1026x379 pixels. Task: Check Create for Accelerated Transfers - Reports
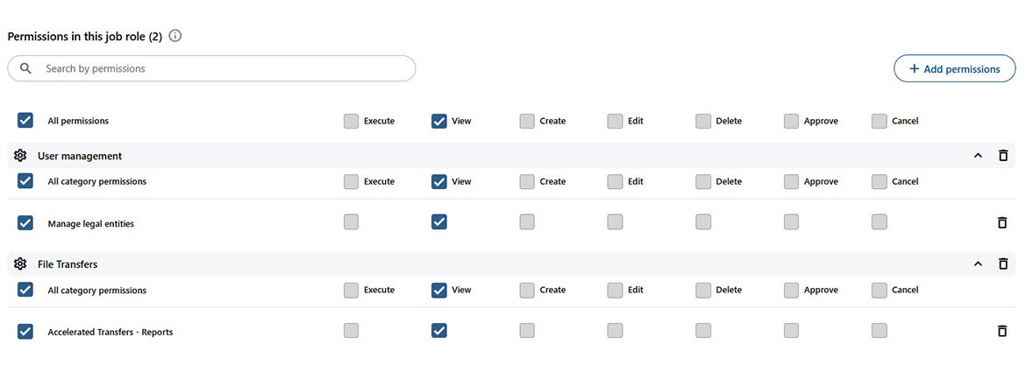tap(527, 331)
